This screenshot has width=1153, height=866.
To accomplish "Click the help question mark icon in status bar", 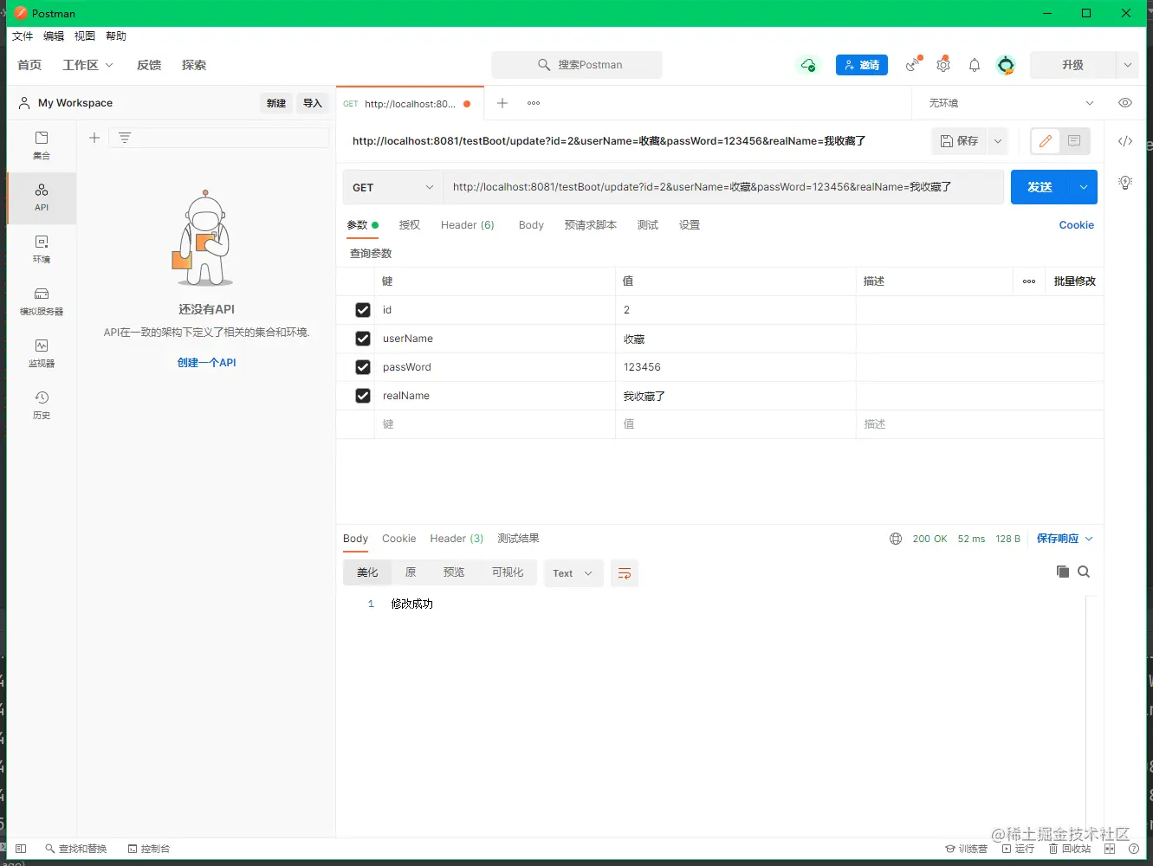I will coord(1134,849).
